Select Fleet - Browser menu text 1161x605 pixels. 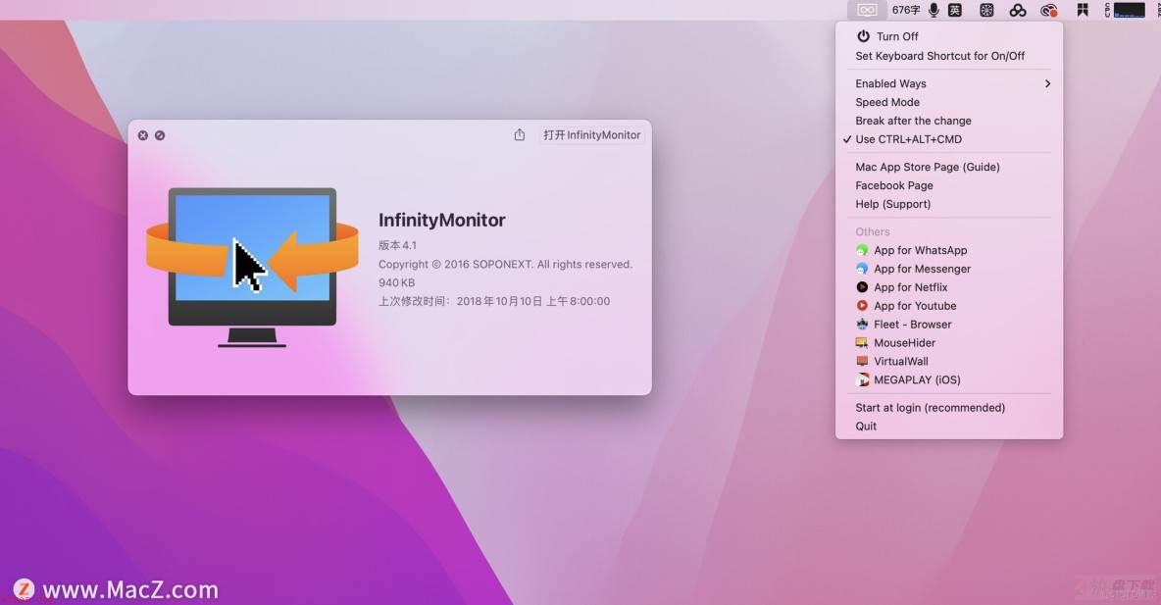coord(912,325)
